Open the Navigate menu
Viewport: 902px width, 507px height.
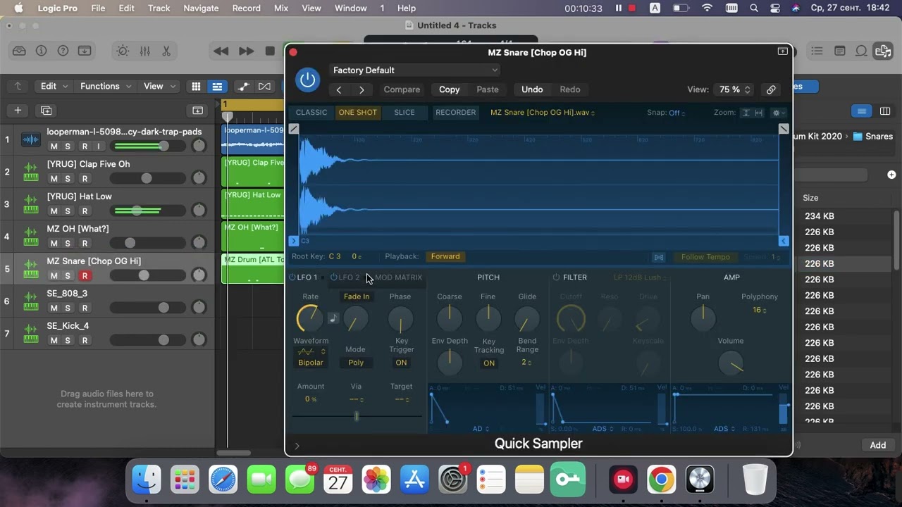(201, 8)
